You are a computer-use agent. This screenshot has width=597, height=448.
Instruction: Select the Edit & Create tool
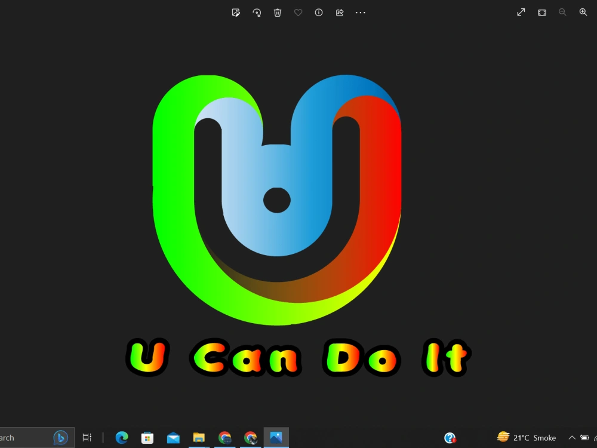coord(236,12)
